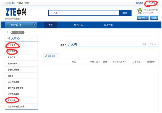Click the pencil icon beside 编辑头像

click(x=46, y=56)
